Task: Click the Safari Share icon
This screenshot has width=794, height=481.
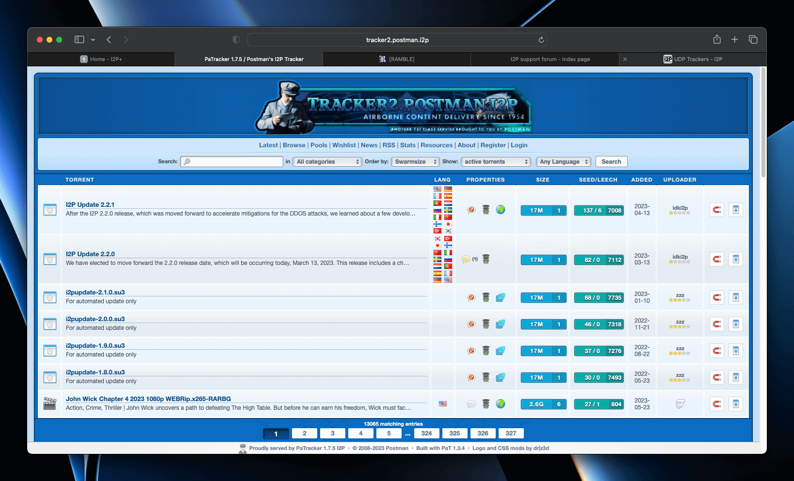Action: click(x=717, y=39)
